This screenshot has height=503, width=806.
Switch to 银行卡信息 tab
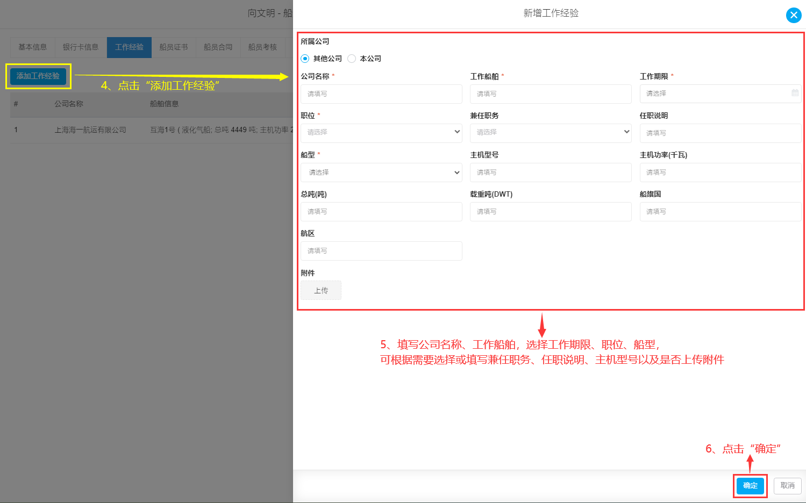[x=81, y=47]
